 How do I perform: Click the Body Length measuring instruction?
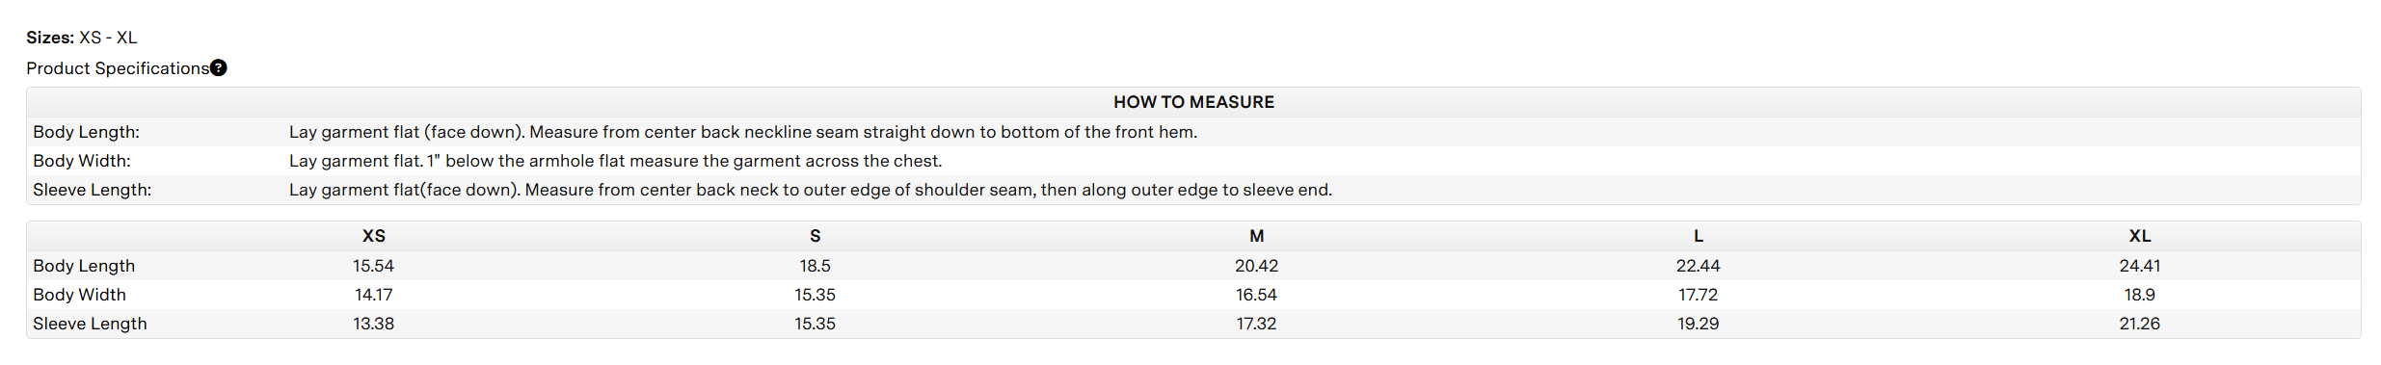pyautogui.click(x=743, y=132)
